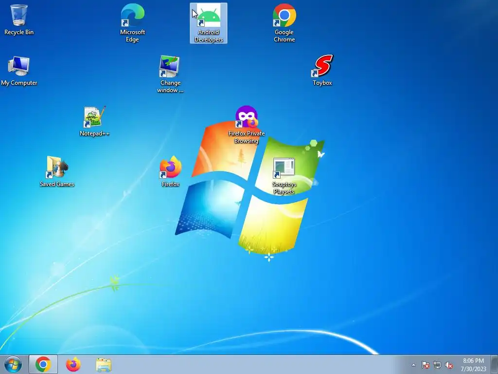Click the Change window shortcut icon
Screen dimensions: 498x374
click(170, 74)
